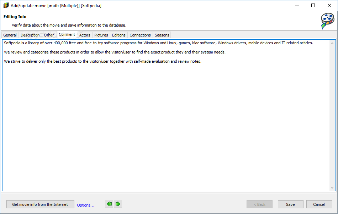Image resolution: width=338 pixels, height=214 pixels.
Task: Save the movie information
Action: coord(290,204)
